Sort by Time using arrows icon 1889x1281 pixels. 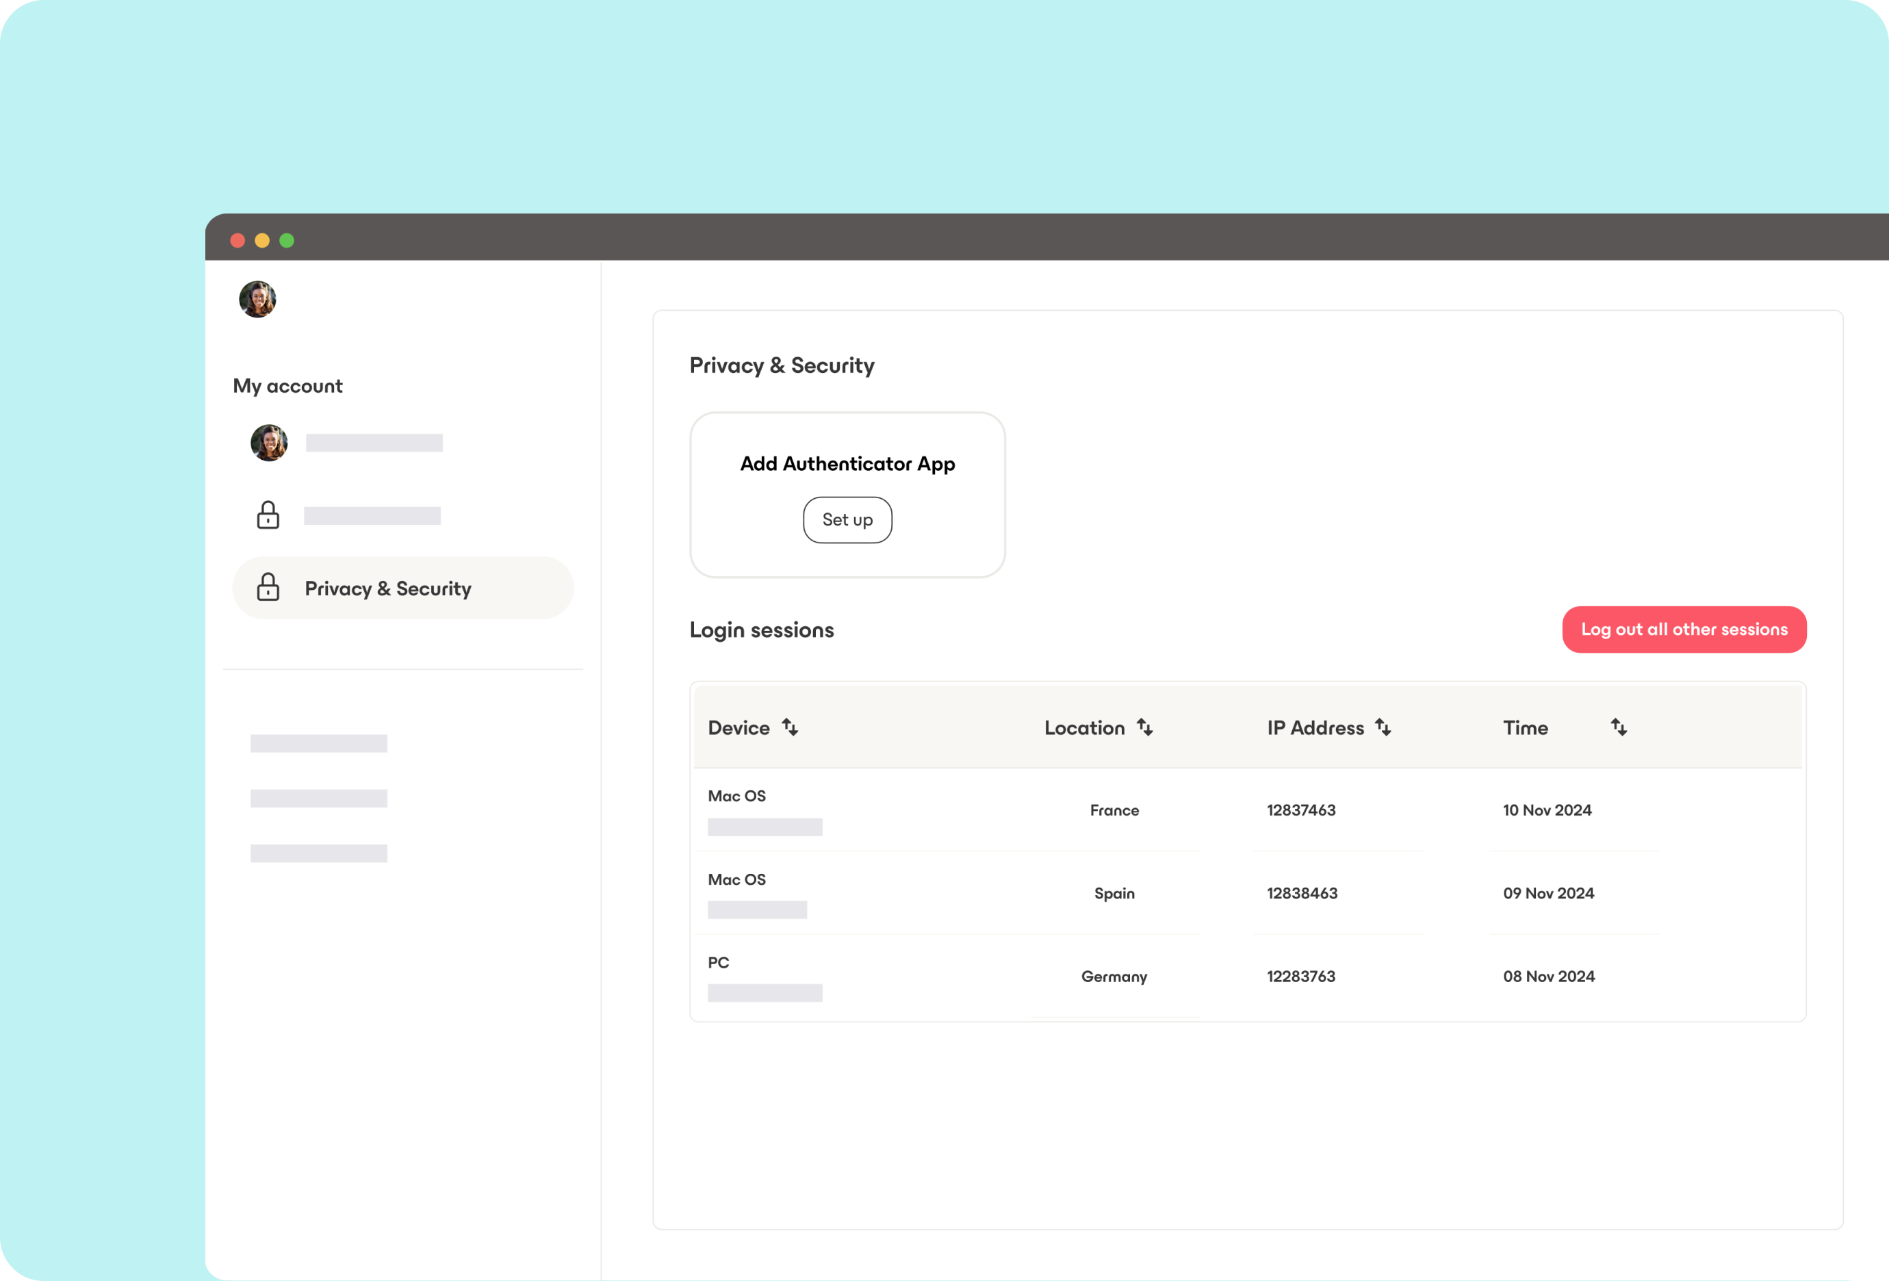pos(1619,727)
